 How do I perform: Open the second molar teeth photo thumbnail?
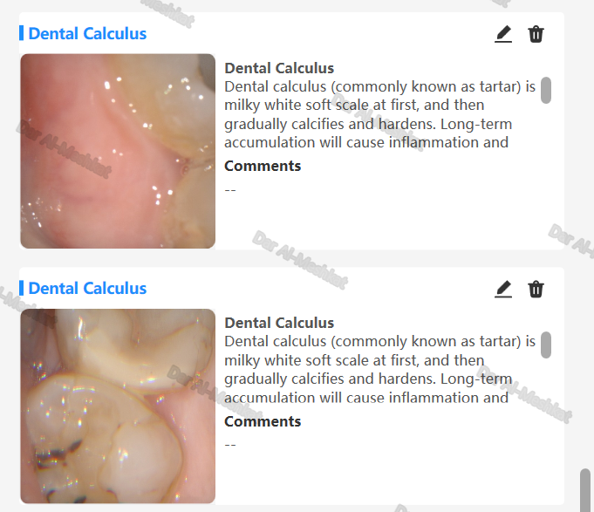pos(118,406)
